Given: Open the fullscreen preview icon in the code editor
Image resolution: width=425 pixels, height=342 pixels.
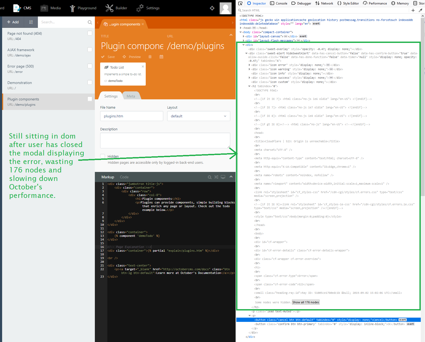Looking at the screenshot, I should click(223, 177).
